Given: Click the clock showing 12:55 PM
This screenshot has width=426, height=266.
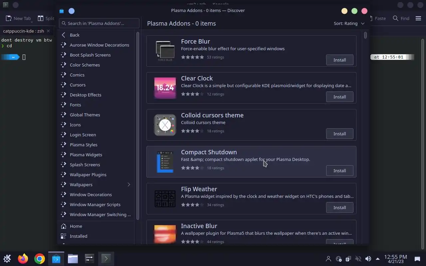Looking at the screenshot, I should click(x=396, y=259).
